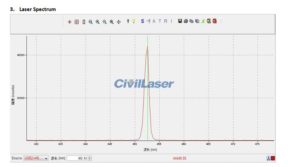
Task: Click the printer icon in toolbar
Action: click(x=186, y=21)
